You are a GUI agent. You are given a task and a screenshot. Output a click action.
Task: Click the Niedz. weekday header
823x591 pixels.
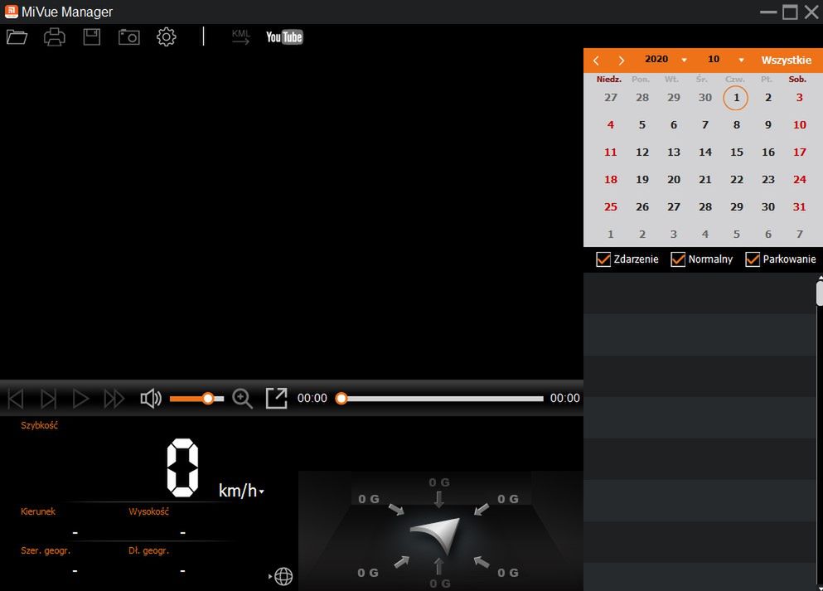tap(609, 80)
